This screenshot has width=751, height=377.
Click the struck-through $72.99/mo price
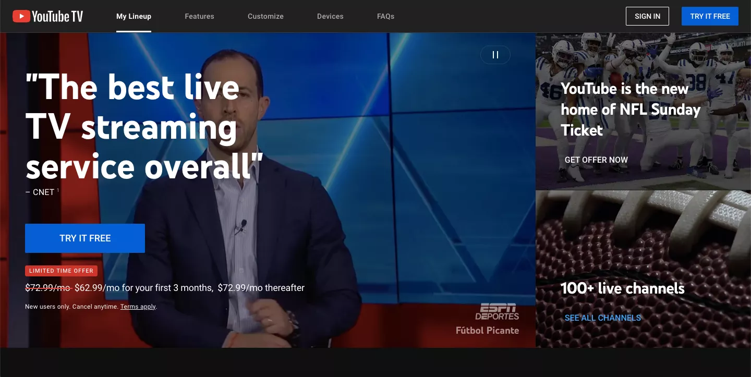48,288
